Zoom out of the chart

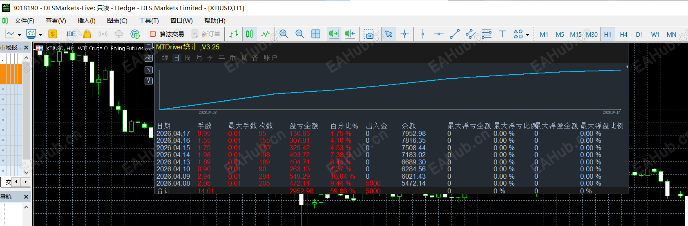click(300, 34)
